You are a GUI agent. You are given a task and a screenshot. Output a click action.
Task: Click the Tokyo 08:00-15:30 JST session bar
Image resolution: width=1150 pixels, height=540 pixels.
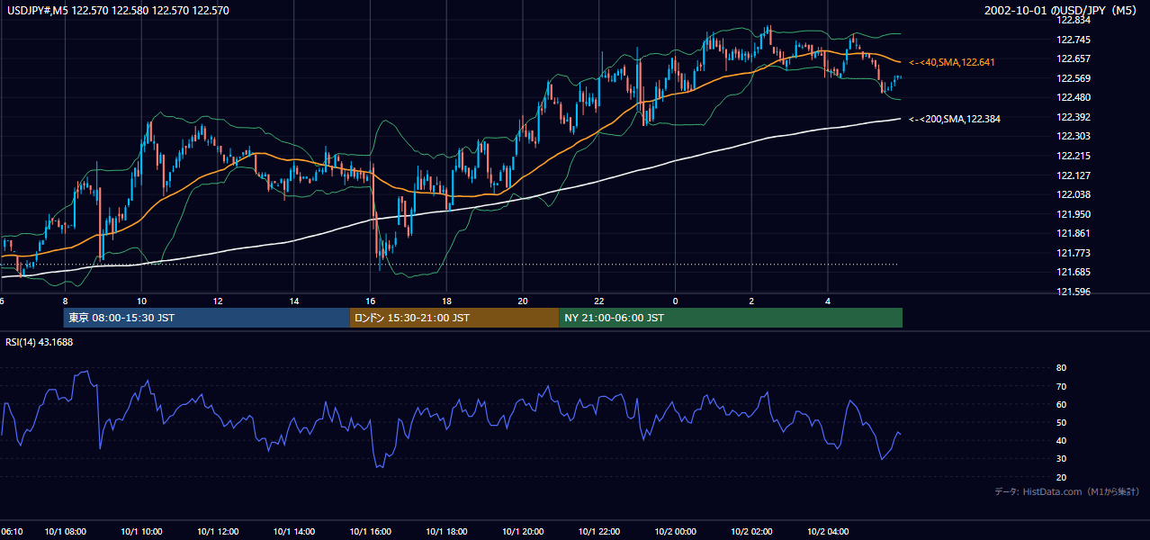click(206, 318)
